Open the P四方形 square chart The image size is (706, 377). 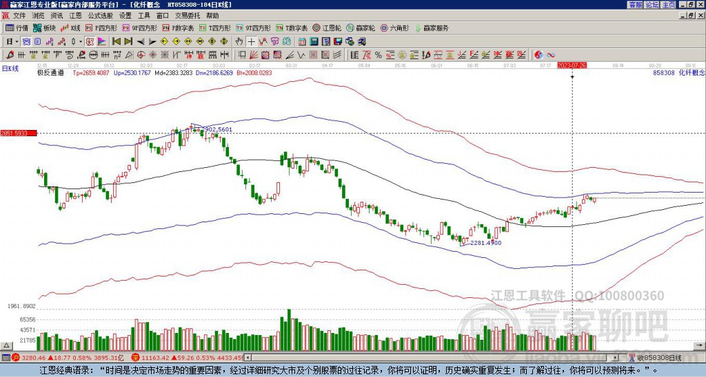[x=103, y=28]
